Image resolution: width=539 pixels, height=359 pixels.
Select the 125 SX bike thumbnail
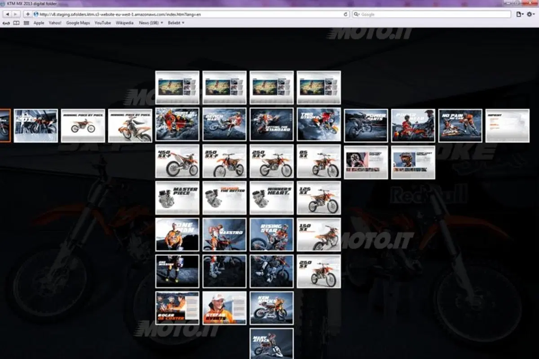[x=319, y=198]
